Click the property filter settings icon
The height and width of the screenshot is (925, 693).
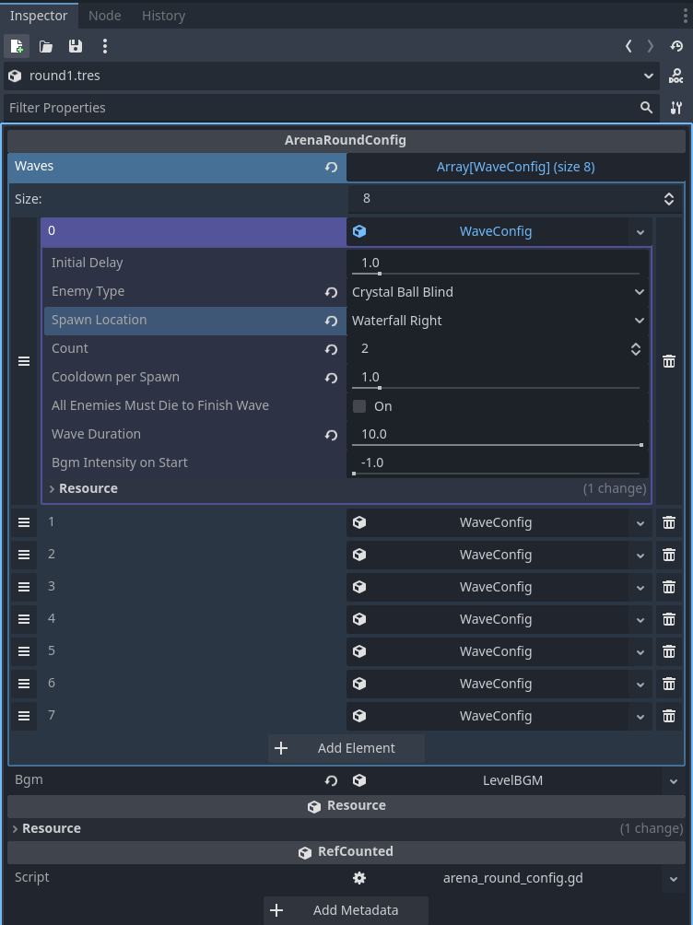(x=676, y=108)
